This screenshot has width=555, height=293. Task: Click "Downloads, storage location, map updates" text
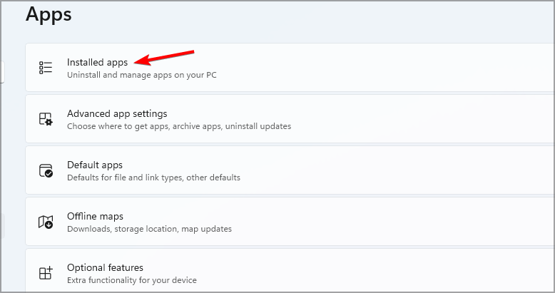(149, 229)
